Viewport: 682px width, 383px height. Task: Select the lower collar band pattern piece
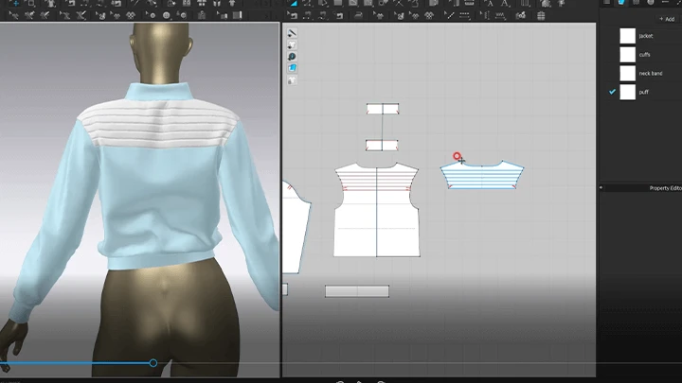pyautogui.click(x=382, y=146)
